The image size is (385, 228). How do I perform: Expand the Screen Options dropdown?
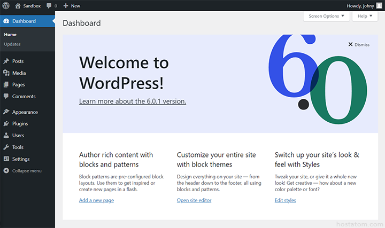[x=327, y=16]
